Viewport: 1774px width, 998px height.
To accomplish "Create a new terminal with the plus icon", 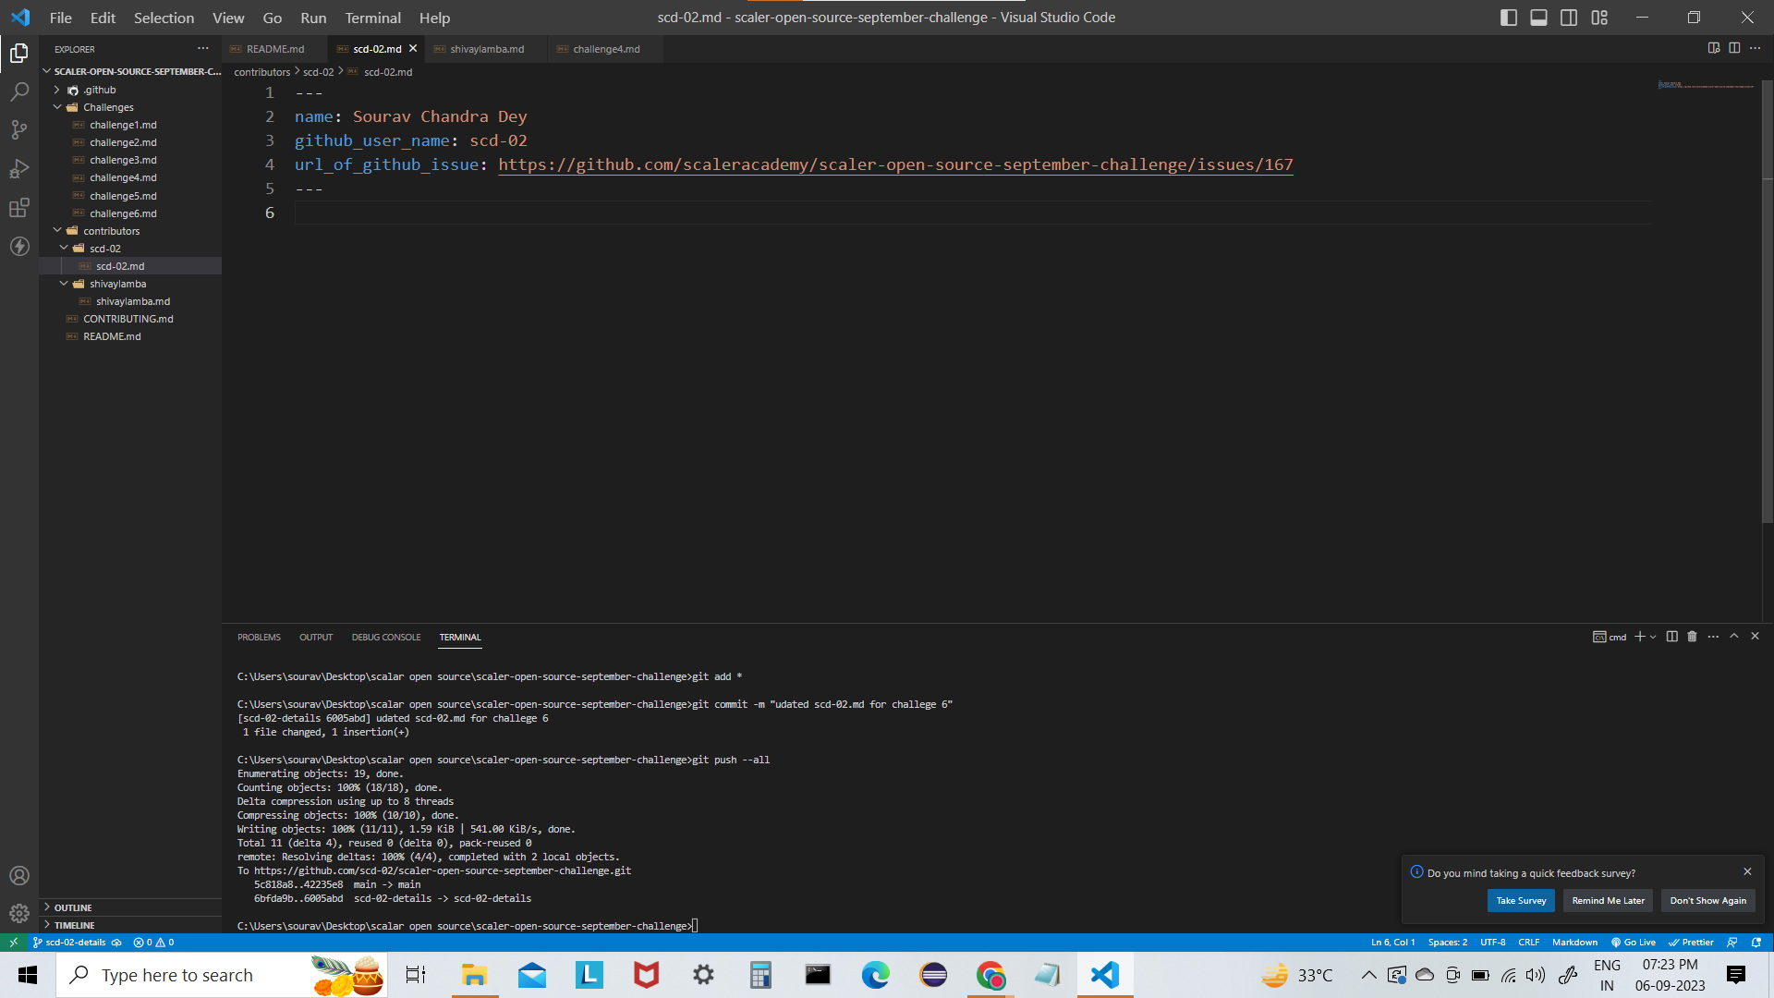I will 1638,637.
